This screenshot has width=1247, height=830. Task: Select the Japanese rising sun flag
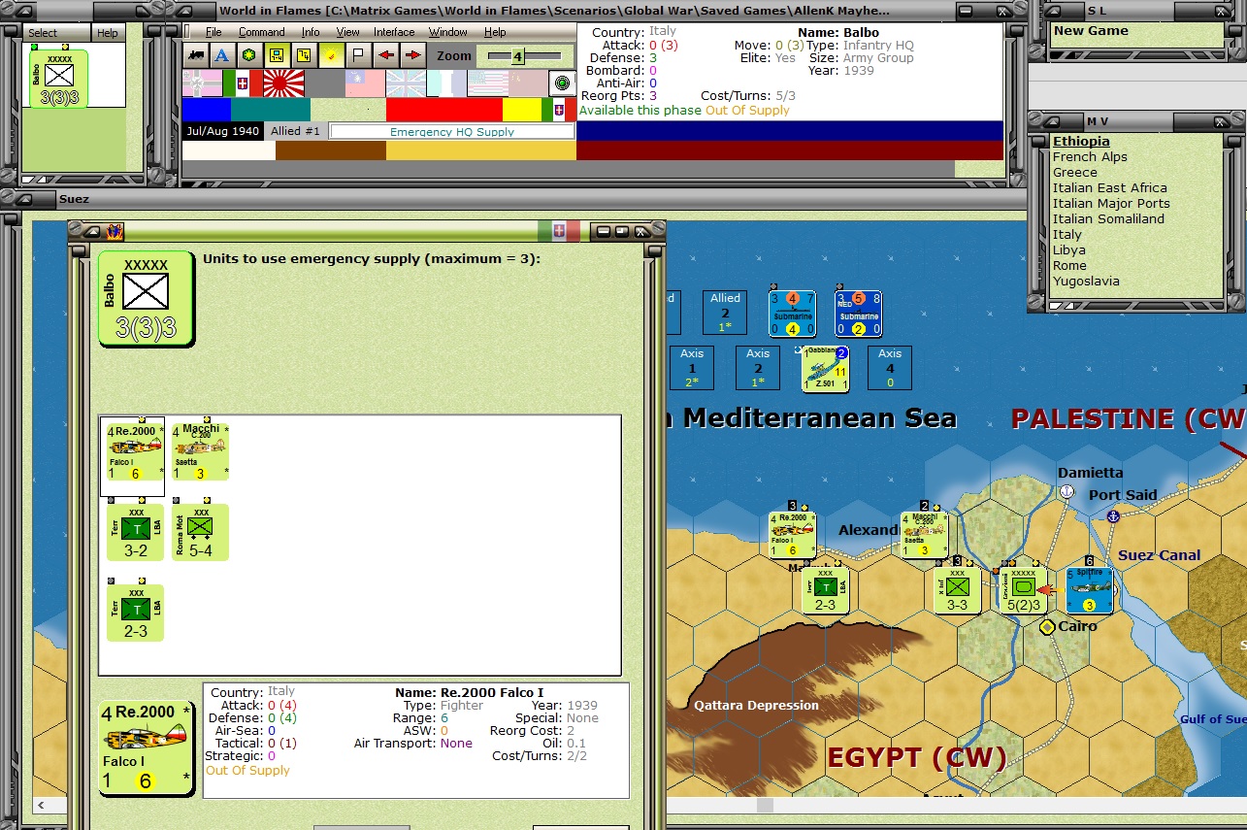tap(283, 83)
